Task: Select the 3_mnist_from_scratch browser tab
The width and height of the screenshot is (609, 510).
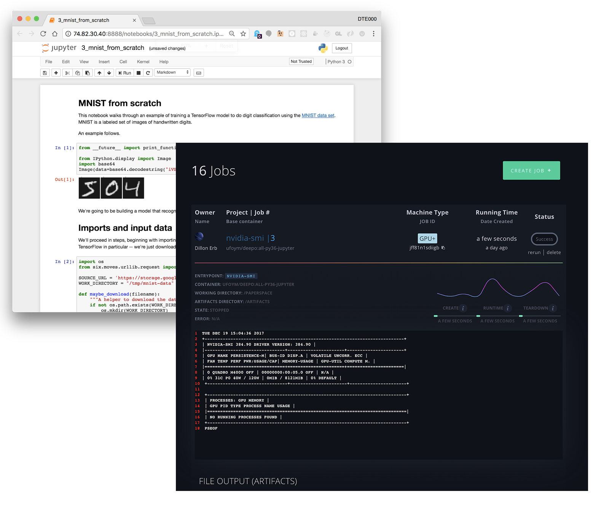Action: coord(91,20)
